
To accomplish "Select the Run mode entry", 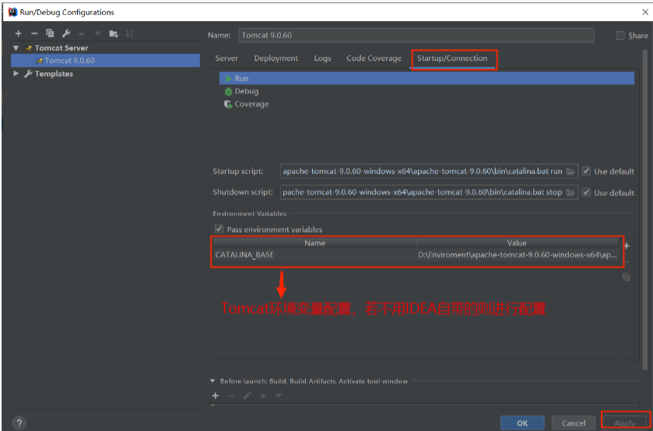I will [427, 79].
